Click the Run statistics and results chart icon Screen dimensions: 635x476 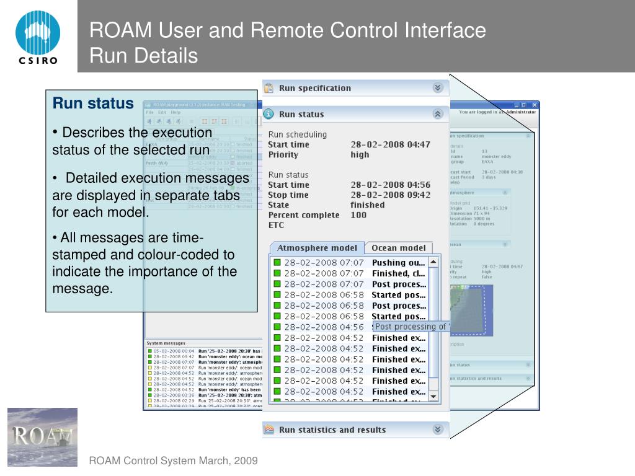(269, 430)
